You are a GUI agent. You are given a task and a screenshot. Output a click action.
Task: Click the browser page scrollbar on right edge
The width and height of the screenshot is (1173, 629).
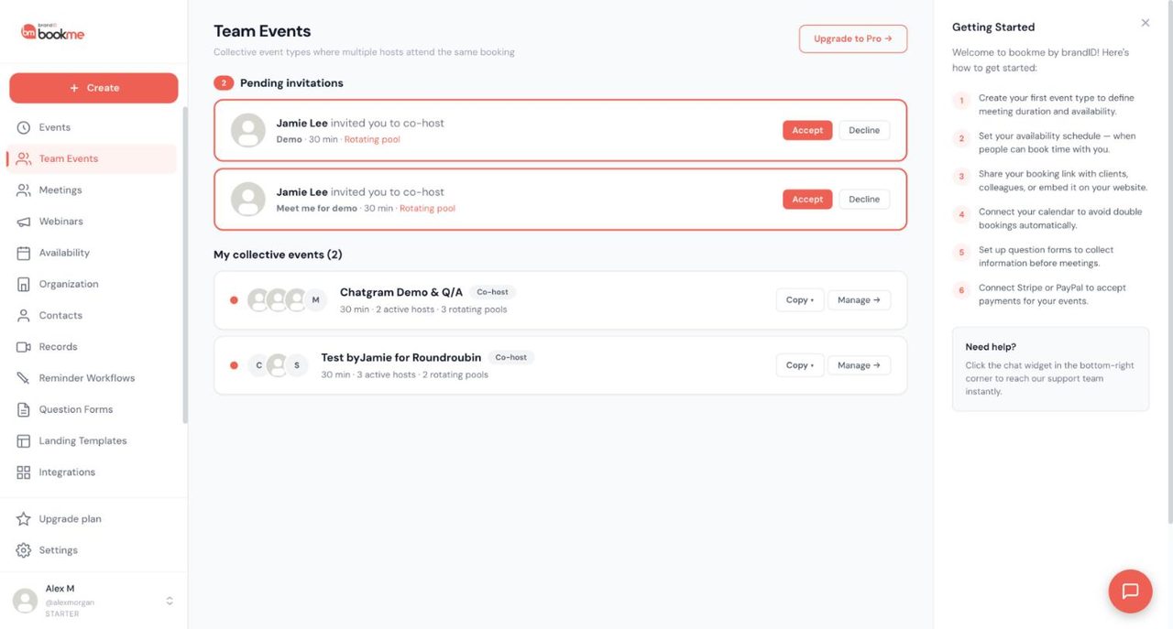(x=1168, y=261)
